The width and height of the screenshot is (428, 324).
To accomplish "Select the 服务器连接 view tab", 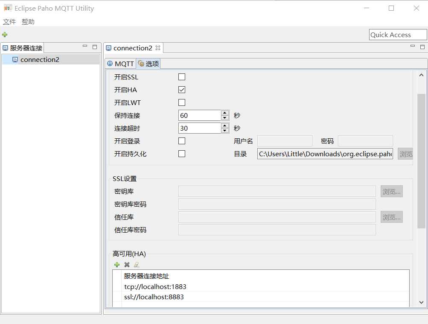I will tap(22, 48).
